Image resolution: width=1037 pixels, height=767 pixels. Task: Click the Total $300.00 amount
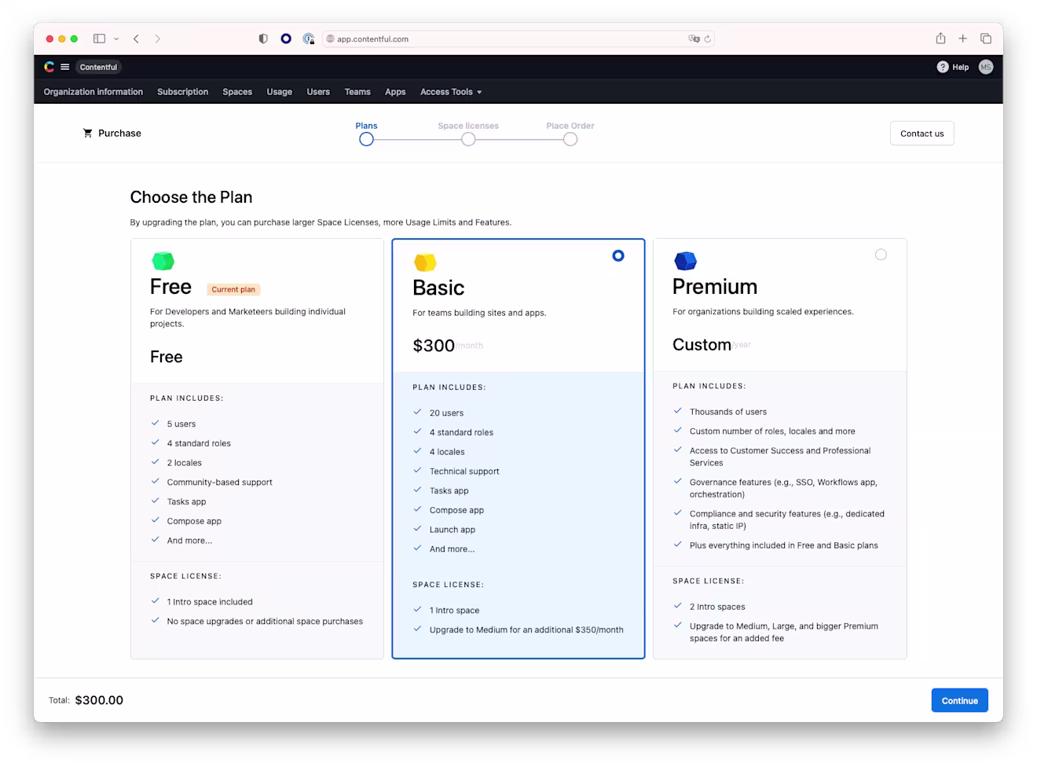[x=99, y=700]
